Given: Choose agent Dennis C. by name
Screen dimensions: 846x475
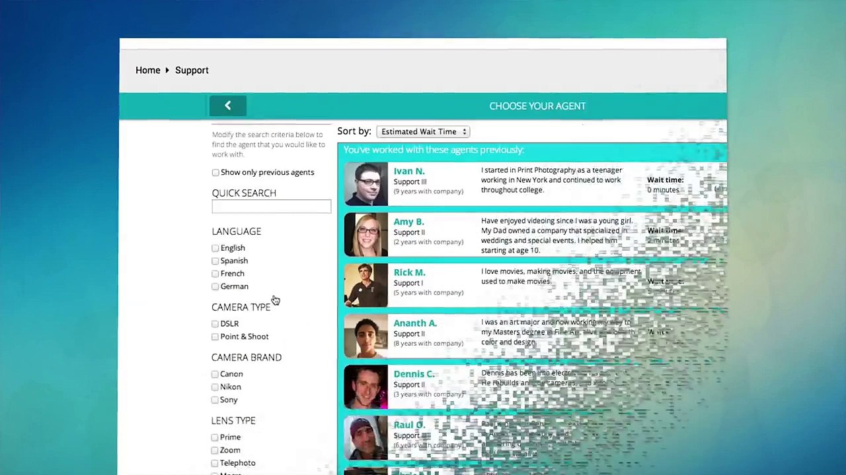Looking at the screenshot, I should [414, 374].
